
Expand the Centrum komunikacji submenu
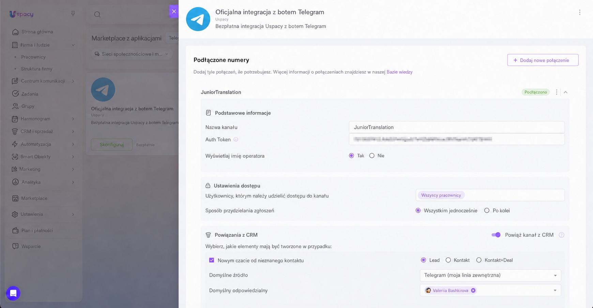coord(73,81)
